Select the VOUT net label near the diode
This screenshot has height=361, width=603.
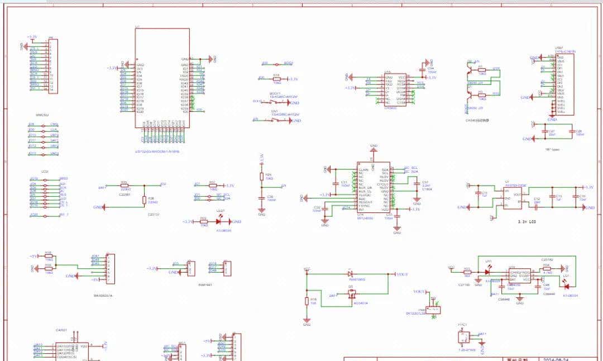pyautogui.click(x=402, y=274)
